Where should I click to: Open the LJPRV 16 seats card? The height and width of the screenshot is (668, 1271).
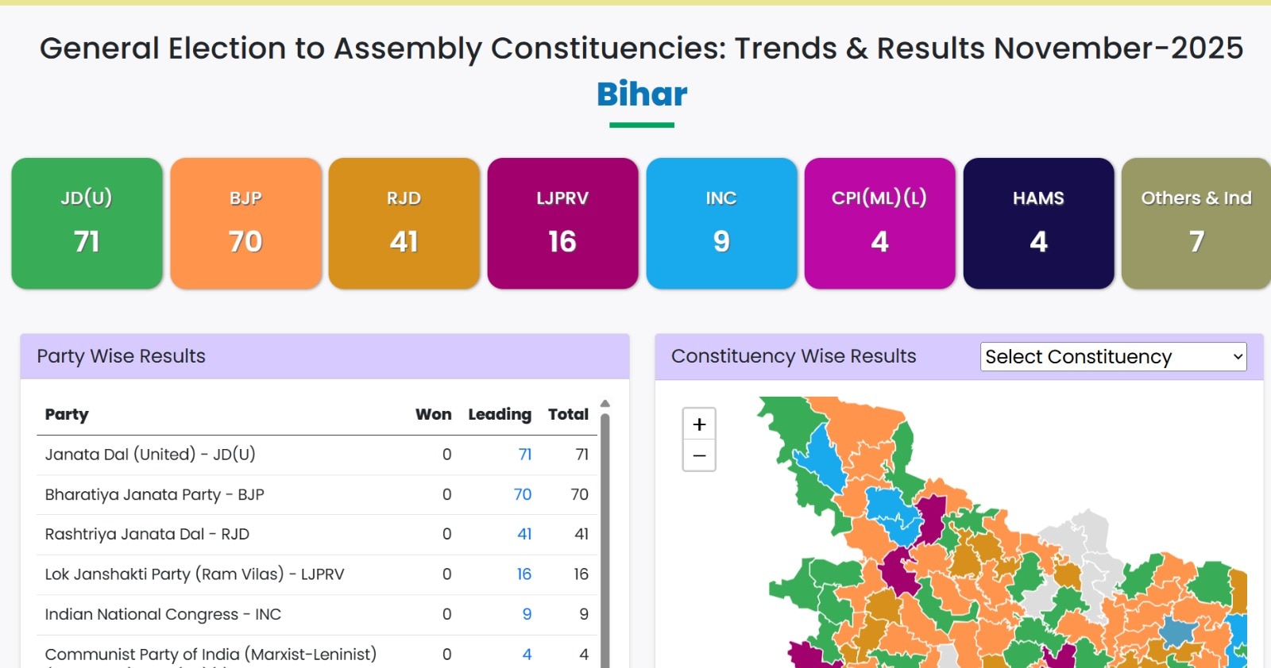(x=562, y=223)
